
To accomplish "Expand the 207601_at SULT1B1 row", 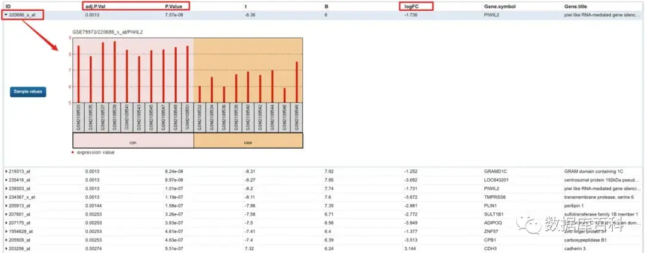I will (x=6, y=214).
